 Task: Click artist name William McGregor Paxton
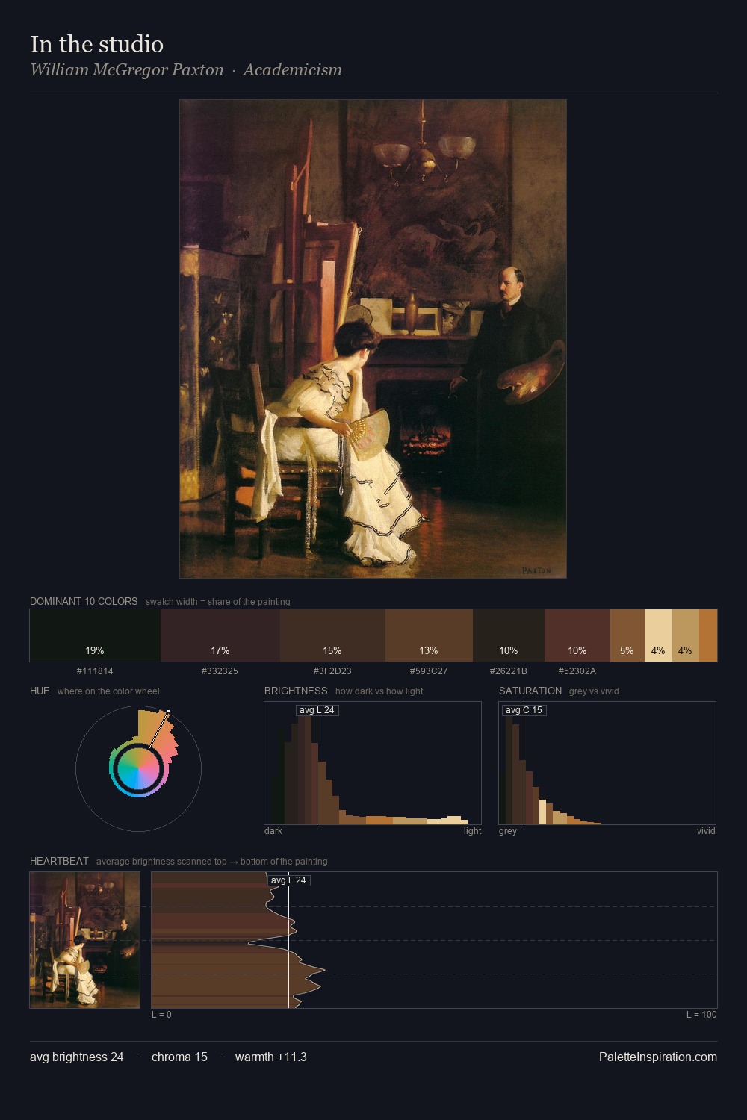127,70
